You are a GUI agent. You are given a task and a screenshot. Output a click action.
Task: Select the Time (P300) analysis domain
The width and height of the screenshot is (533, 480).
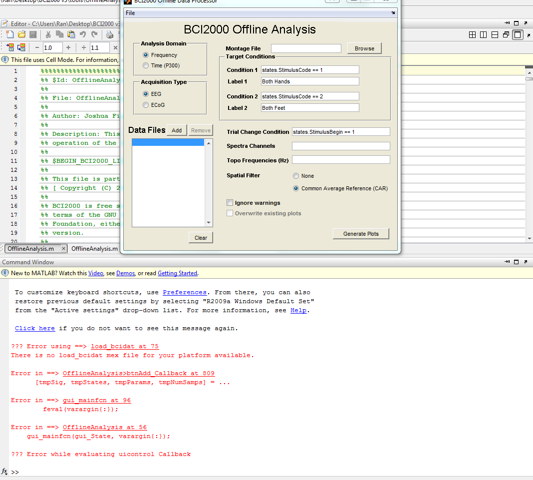click(x=146, y=65)
